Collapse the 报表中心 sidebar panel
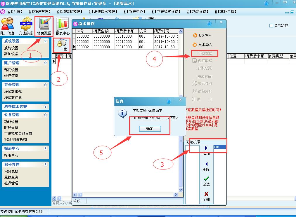Screen dimensions: 296x217 tap(46, 148)
